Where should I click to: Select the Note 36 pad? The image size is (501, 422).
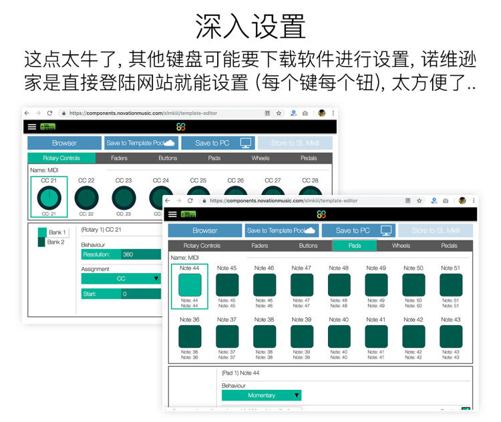tap(190, 337)
